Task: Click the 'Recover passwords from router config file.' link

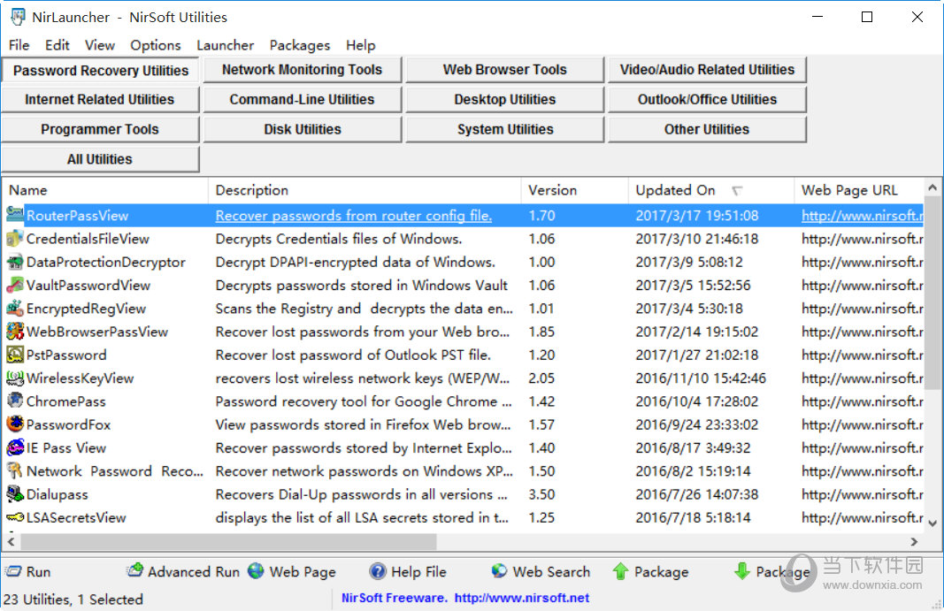Action: click(x=353, y=216)
